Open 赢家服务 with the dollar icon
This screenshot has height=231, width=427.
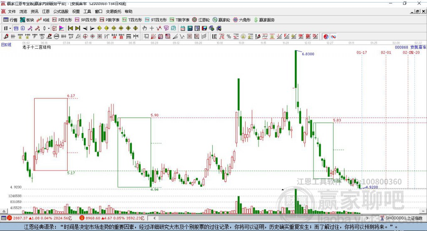pos(264,20)
